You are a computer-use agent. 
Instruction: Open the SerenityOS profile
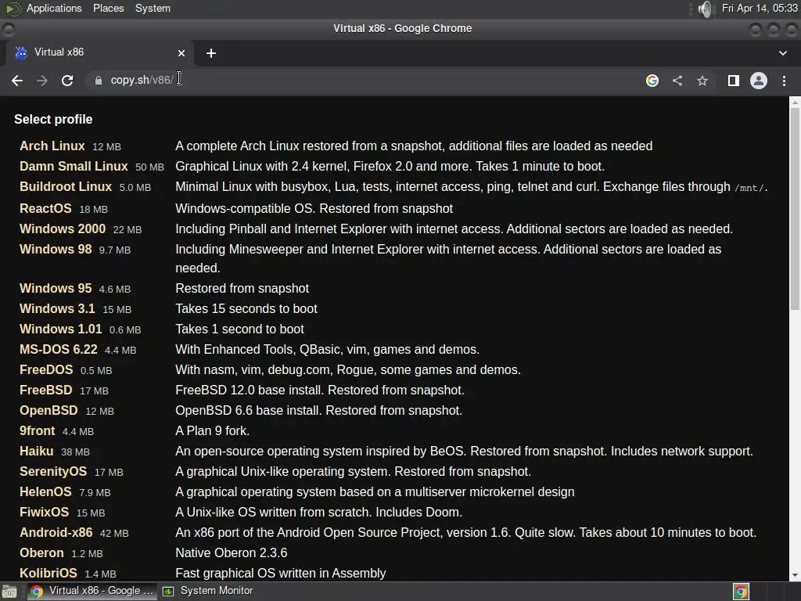tap(53, 472)
